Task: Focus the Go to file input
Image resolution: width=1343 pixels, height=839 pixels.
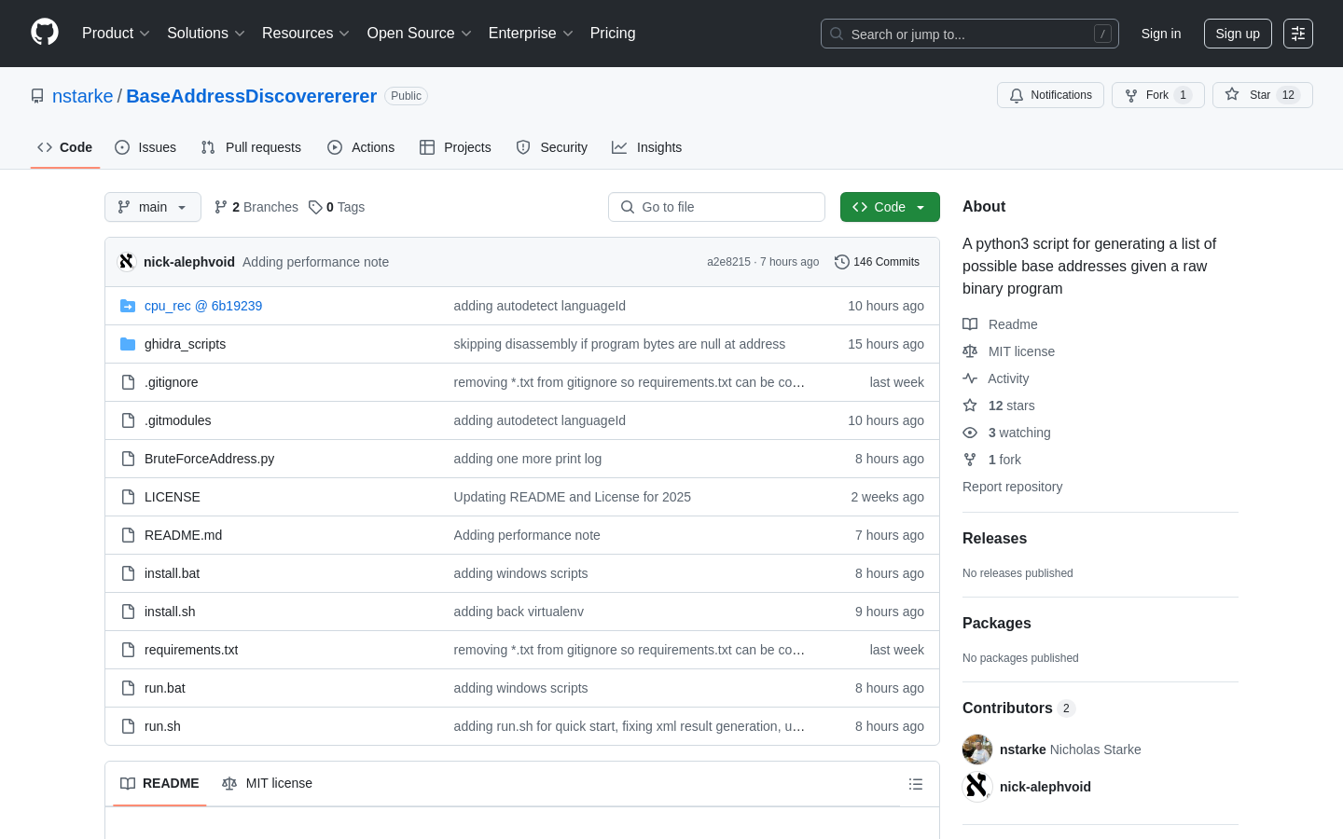Action: 716,207
